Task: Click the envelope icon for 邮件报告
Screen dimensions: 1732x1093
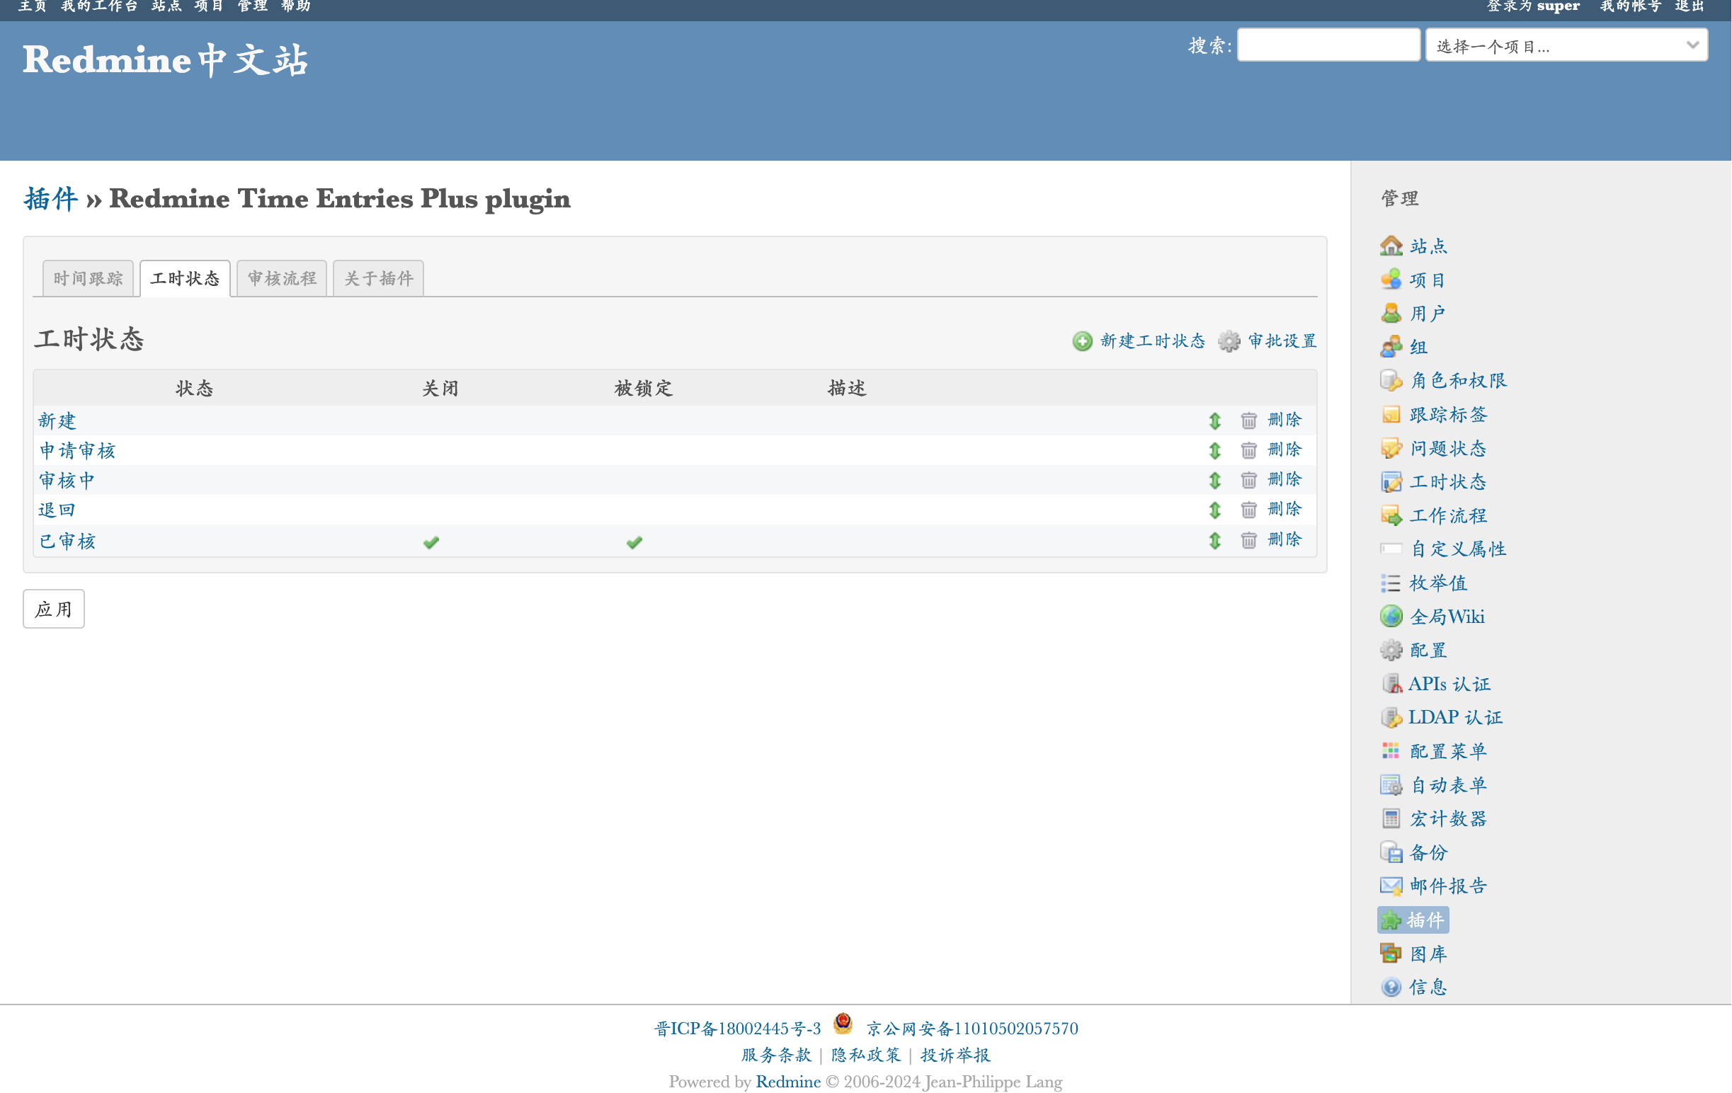Action: click(x=1391, y=886)
